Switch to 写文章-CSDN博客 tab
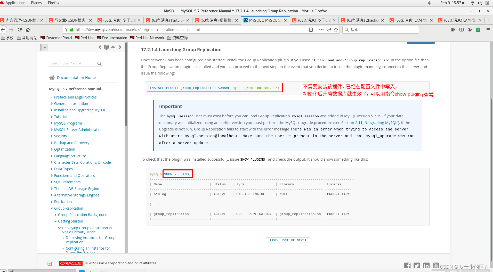This screenshot has width=493, height=272. [x=70, y=20]
